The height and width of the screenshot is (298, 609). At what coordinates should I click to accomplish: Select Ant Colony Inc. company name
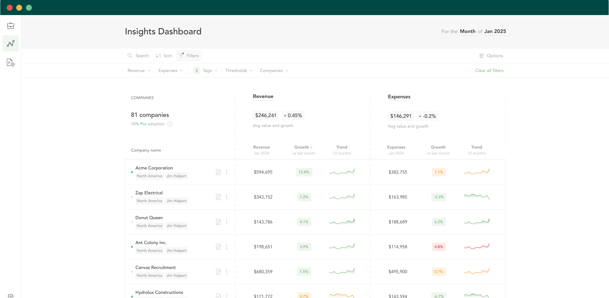[x=151, y=243]
